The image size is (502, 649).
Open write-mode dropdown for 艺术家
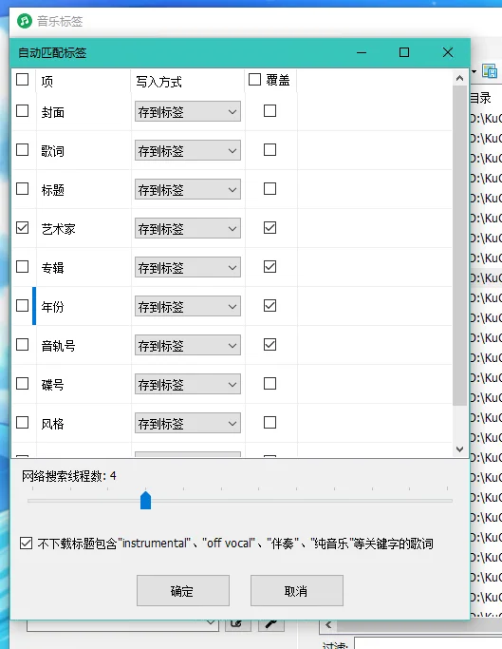(x=188, y=228)
